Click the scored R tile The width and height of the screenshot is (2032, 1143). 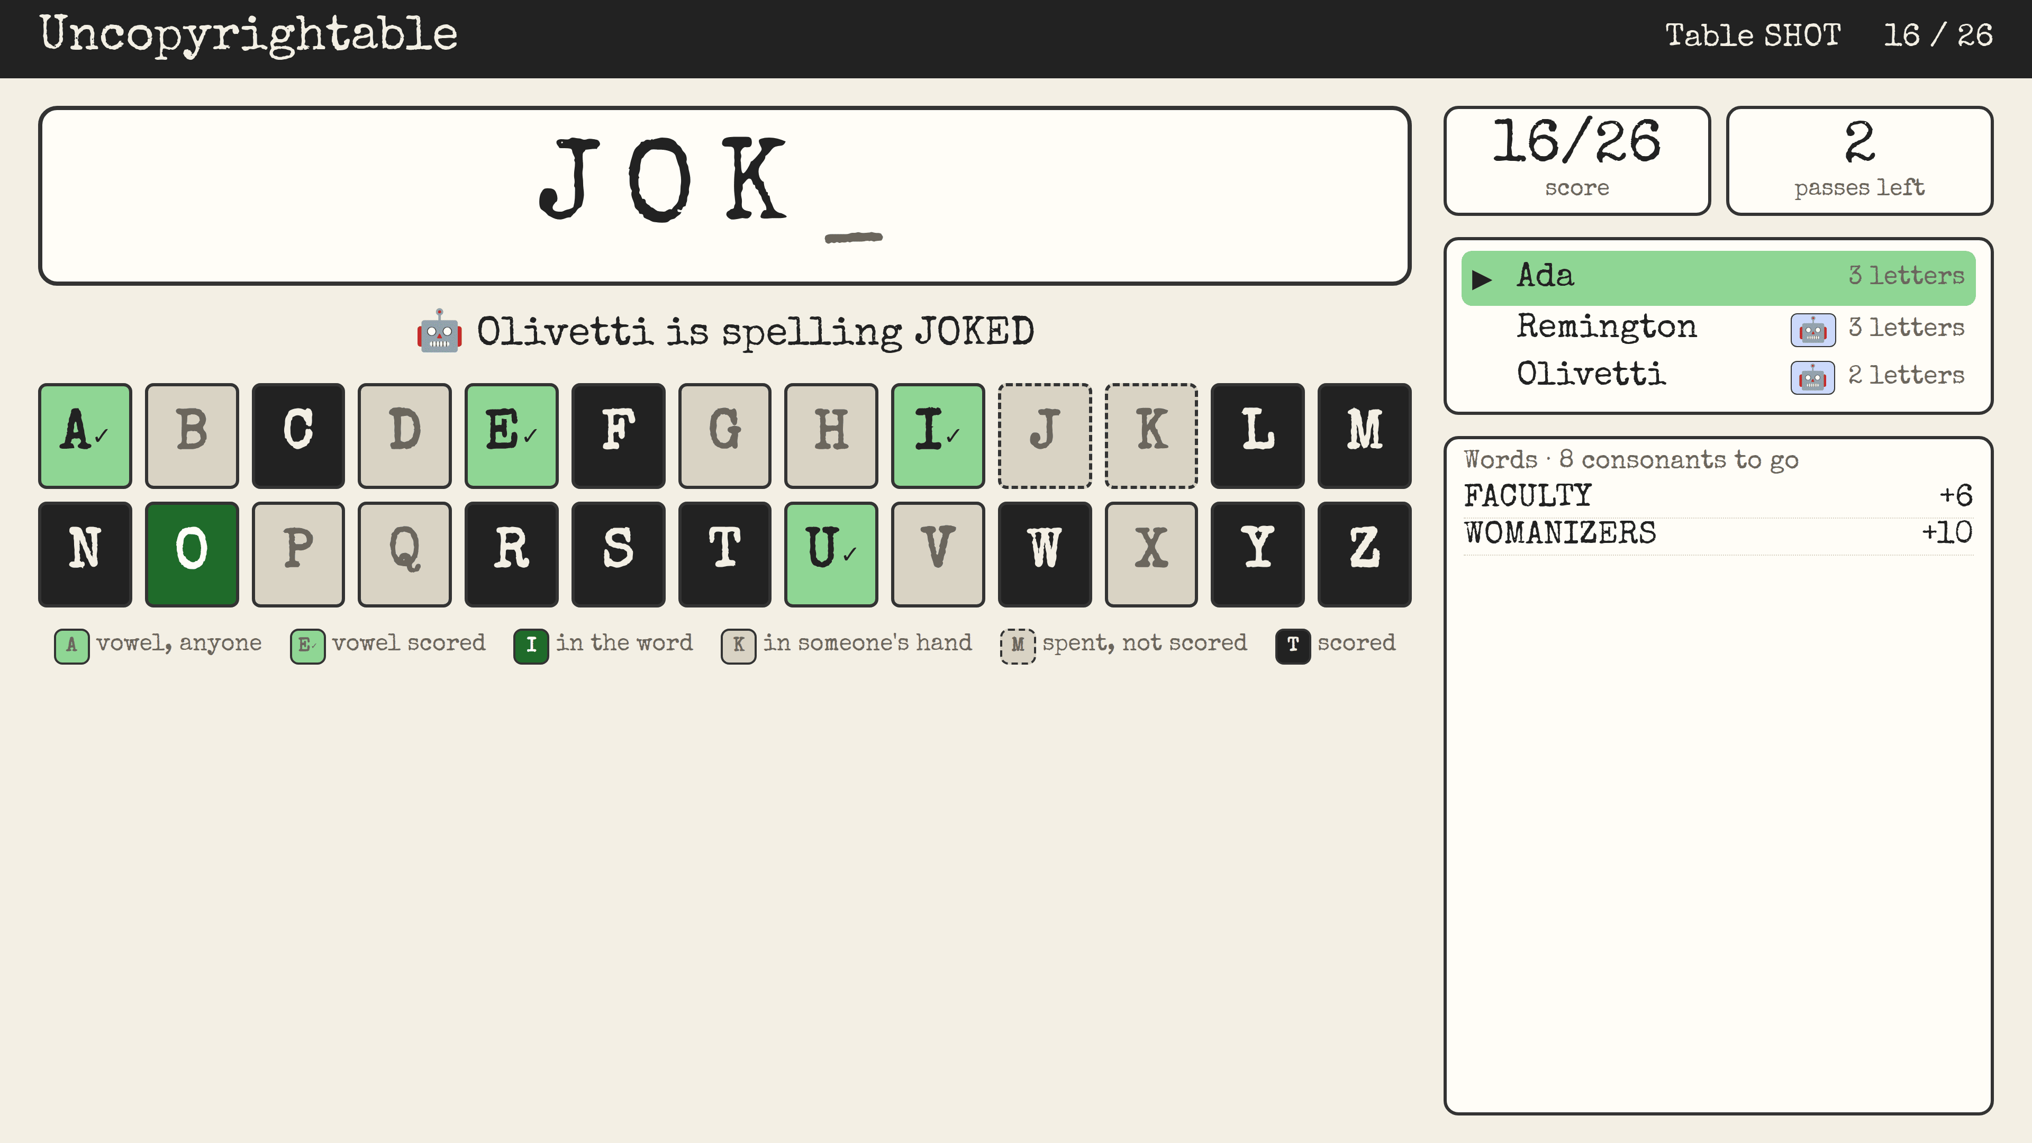coord(511,555)
